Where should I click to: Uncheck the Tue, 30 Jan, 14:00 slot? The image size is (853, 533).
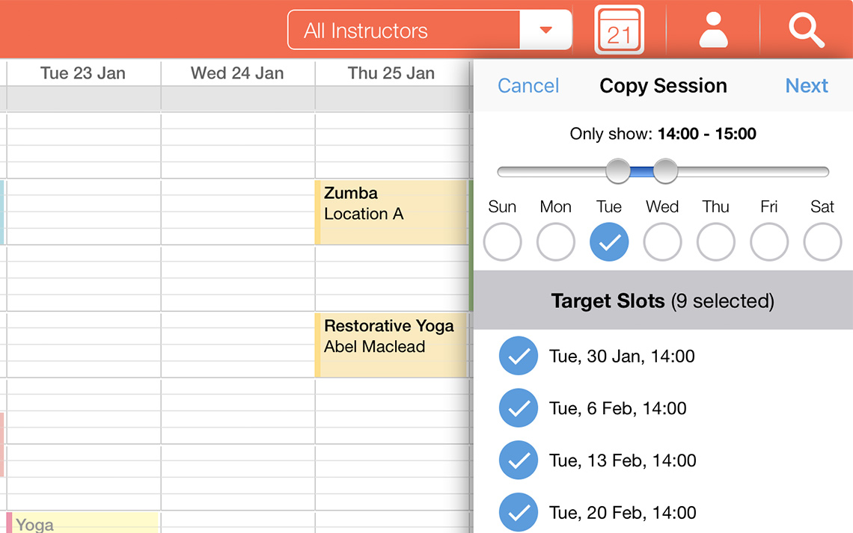tap(518, 356)
